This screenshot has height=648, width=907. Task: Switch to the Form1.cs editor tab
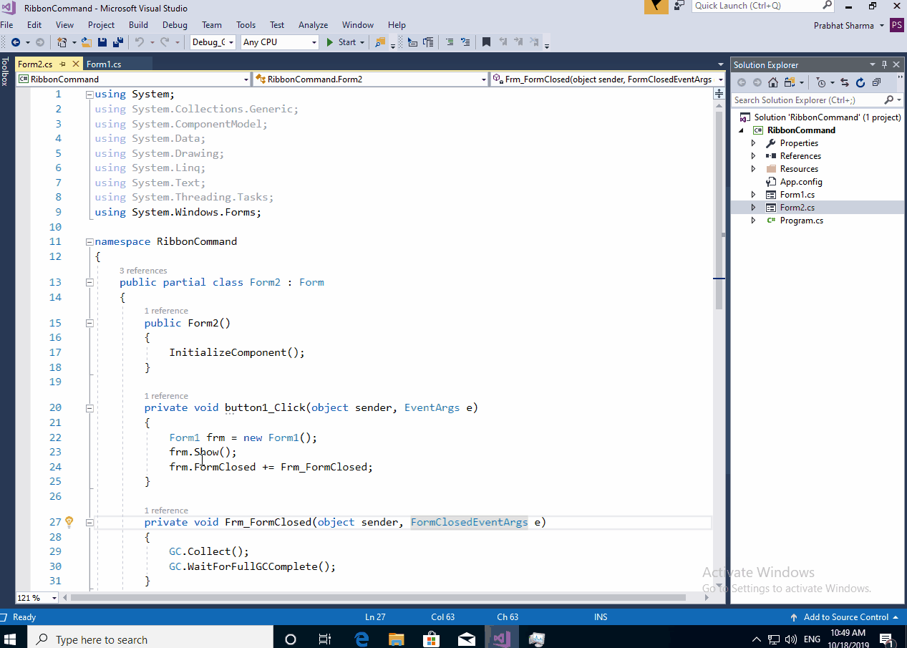(104, 64)
